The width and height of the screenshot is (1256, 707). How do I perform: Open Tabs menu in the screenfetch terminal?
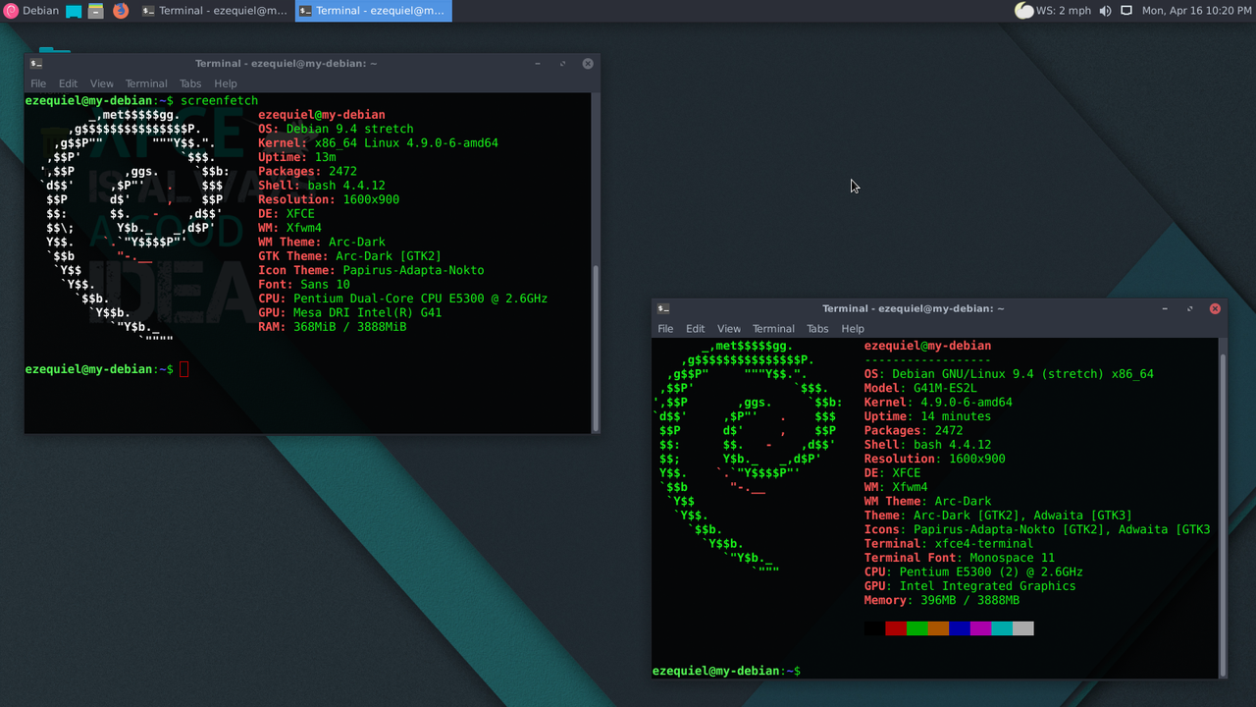point(190,83)
